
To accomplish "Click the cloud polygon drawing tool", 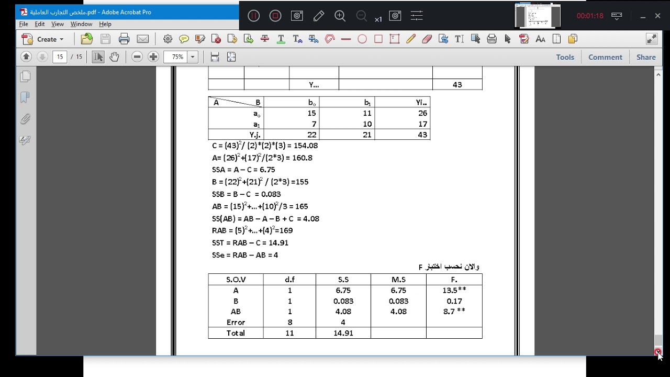I will click(x=330, y=39).
